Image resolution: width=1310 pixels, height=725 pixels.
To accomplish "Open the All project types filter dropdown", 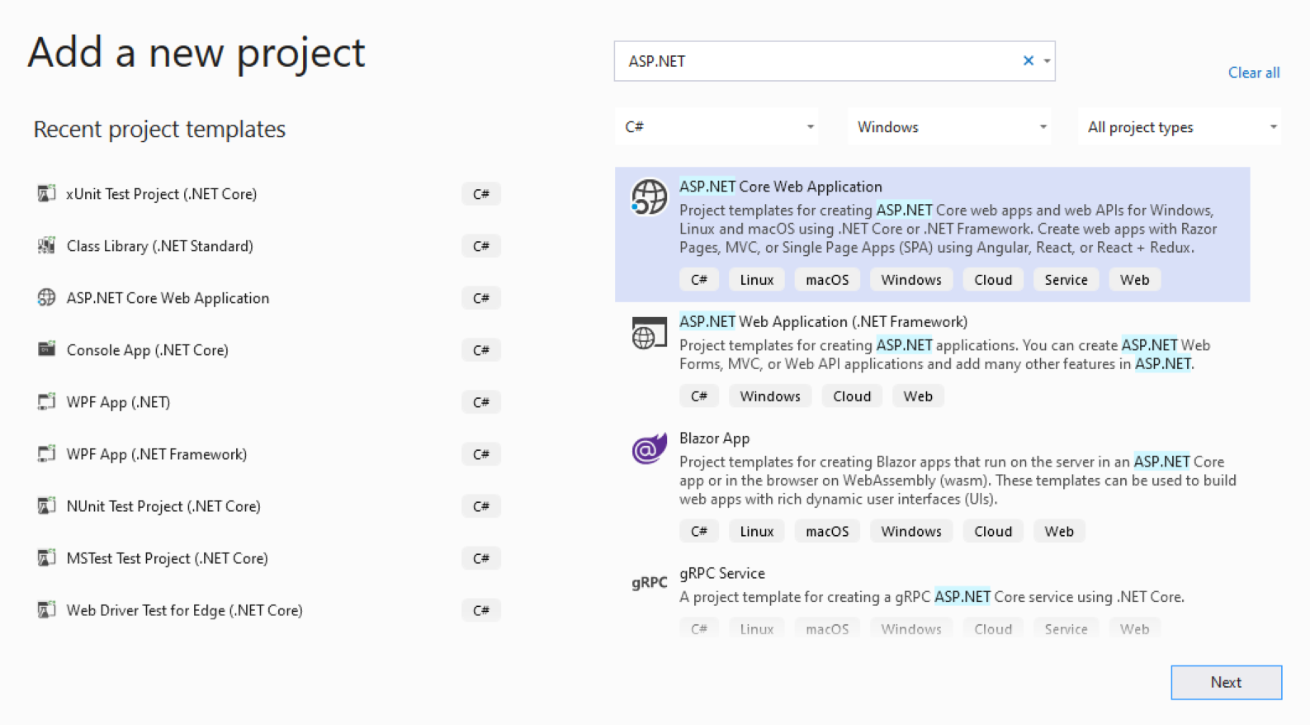I will click(1180, 126).
